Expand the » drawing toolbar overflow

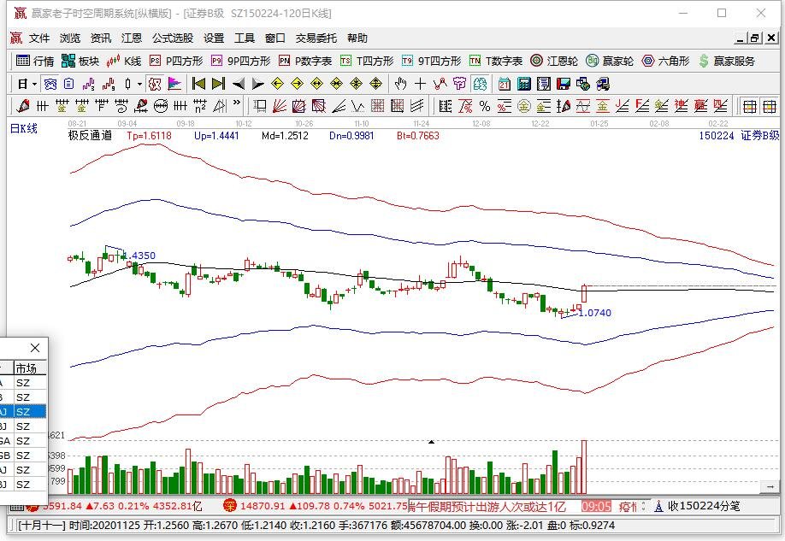point(237,103)
